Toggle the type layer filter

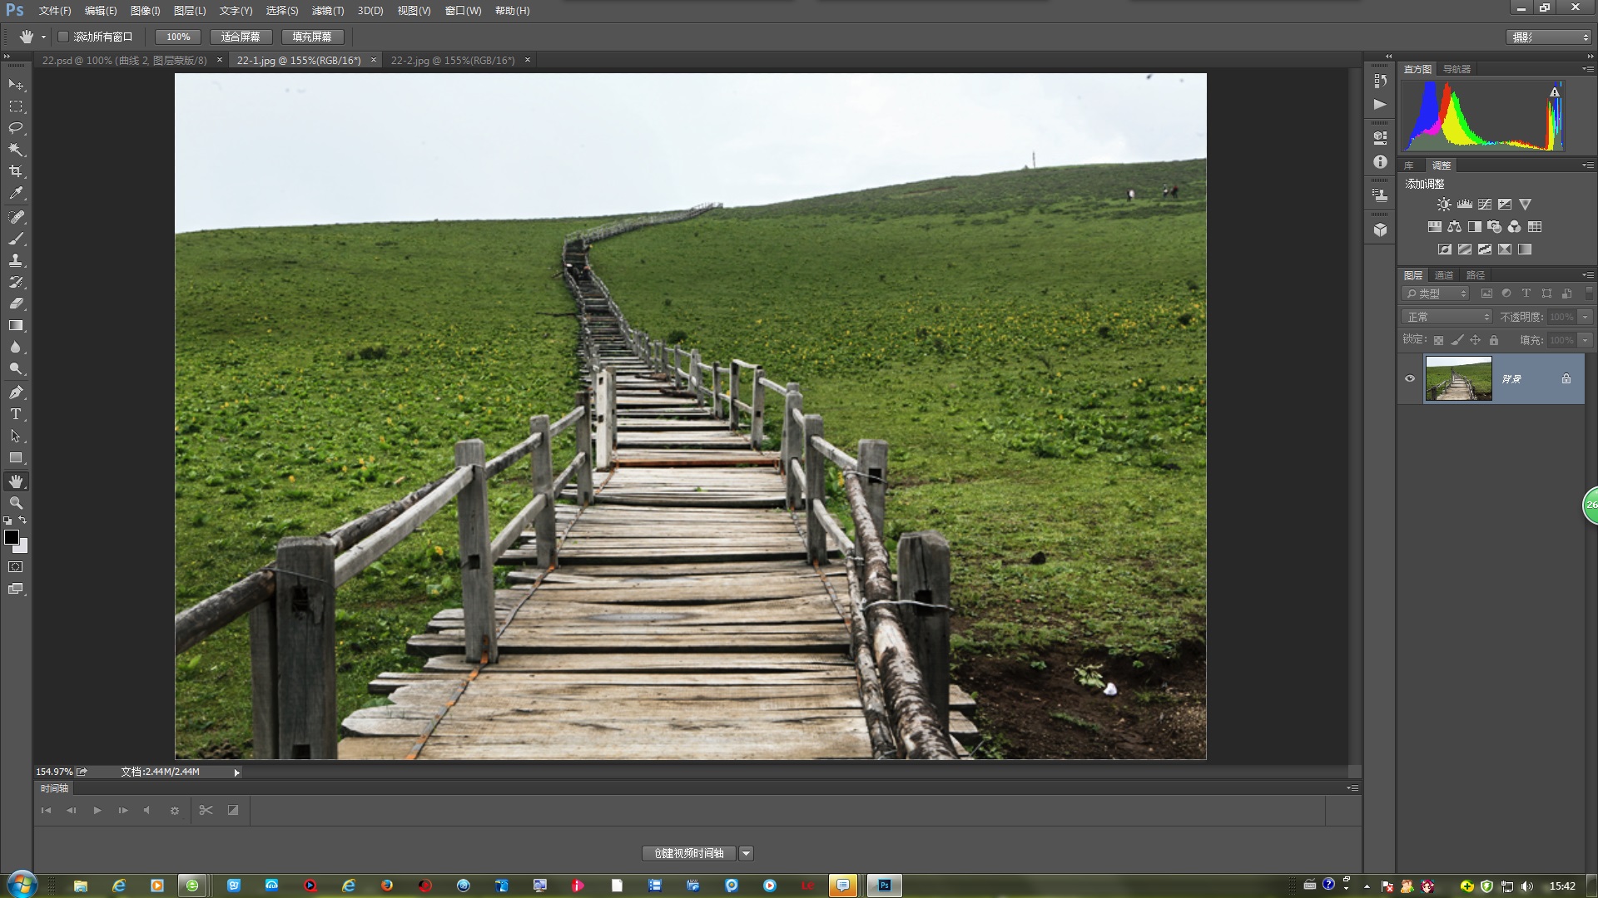1526,294
